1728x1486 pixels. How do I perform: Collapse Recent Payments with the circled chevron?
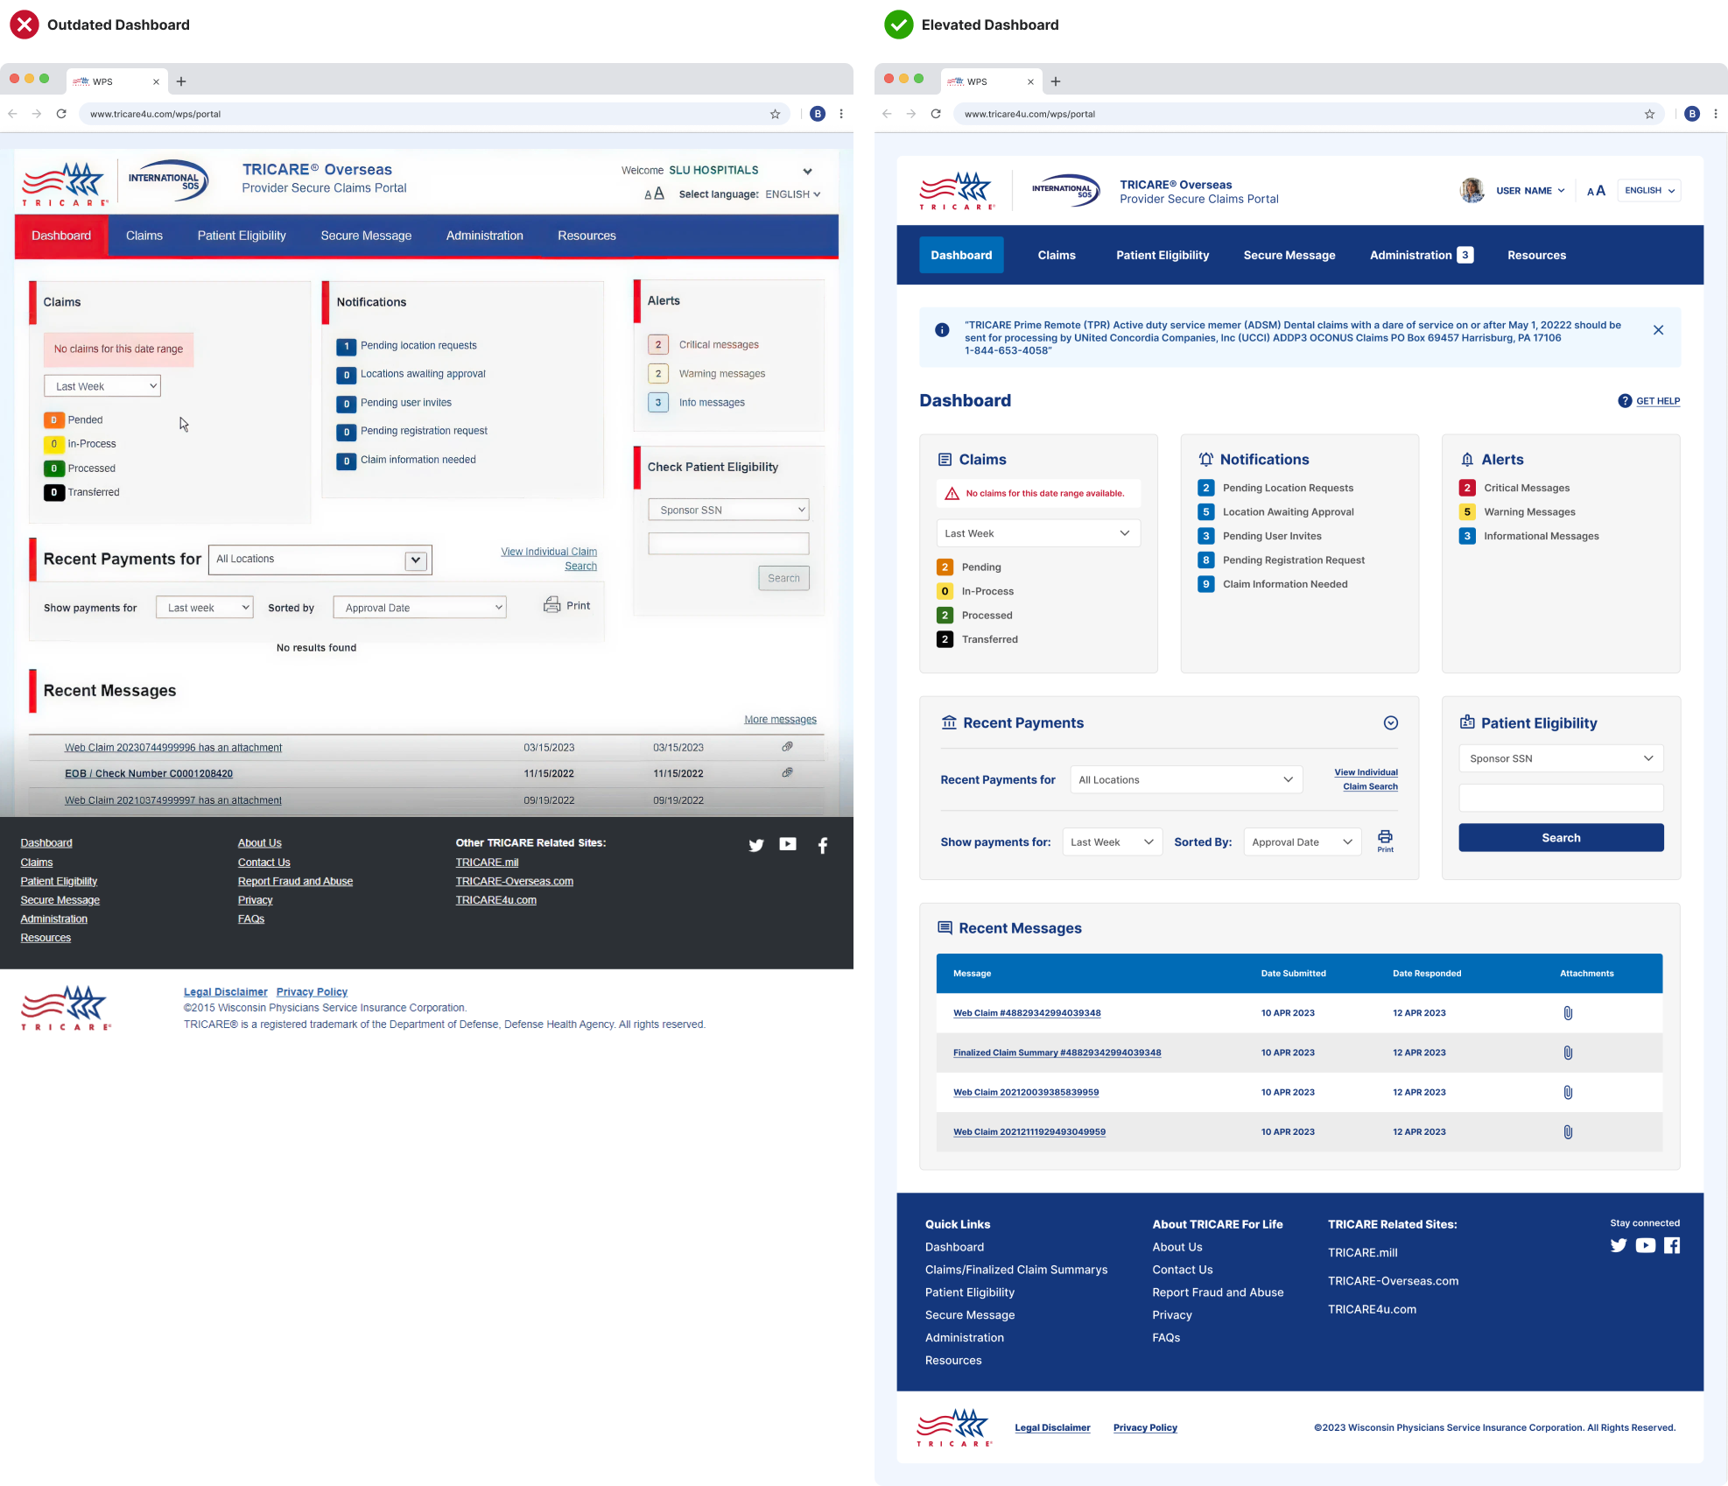tap(1391, 723)
